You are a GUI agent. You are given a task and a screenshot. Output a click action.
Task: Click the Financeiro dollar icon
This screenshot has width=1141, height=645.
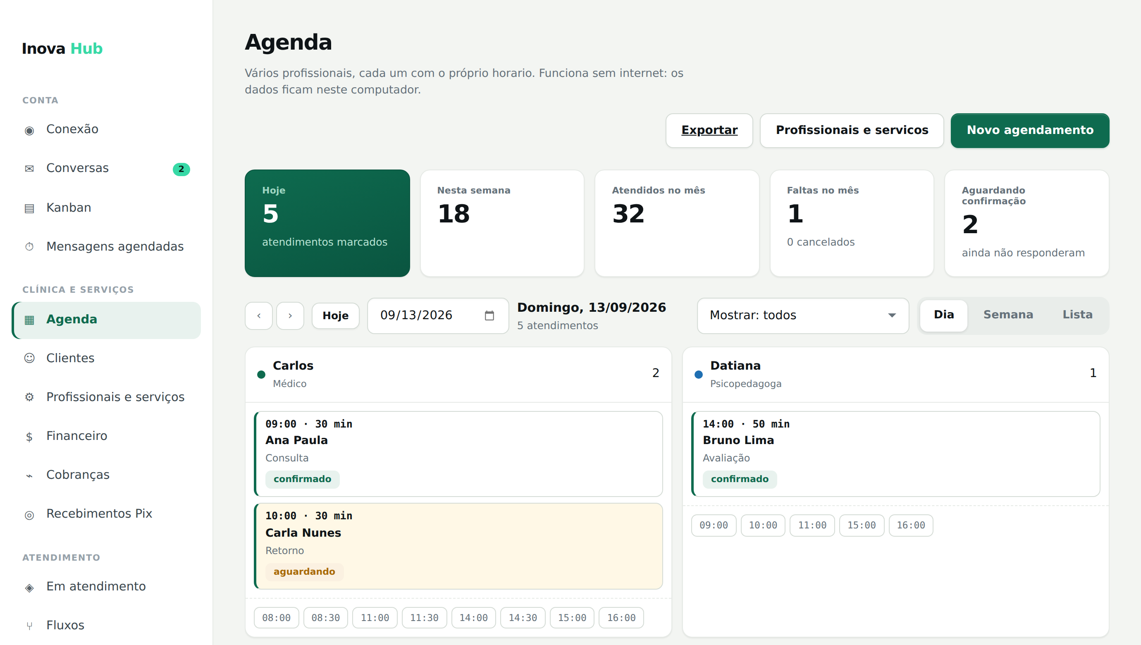[29, 437]
